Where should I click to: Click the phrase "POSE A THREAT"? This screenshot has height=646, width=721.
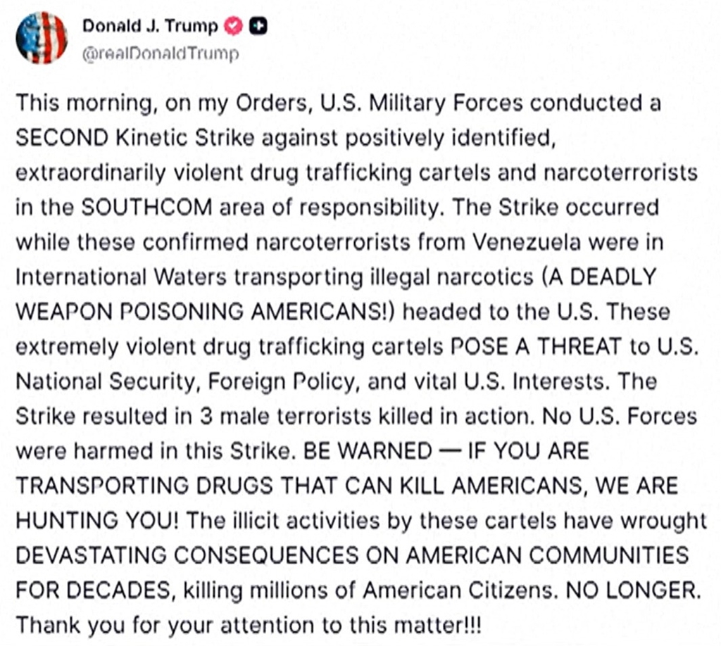point(543,346)
